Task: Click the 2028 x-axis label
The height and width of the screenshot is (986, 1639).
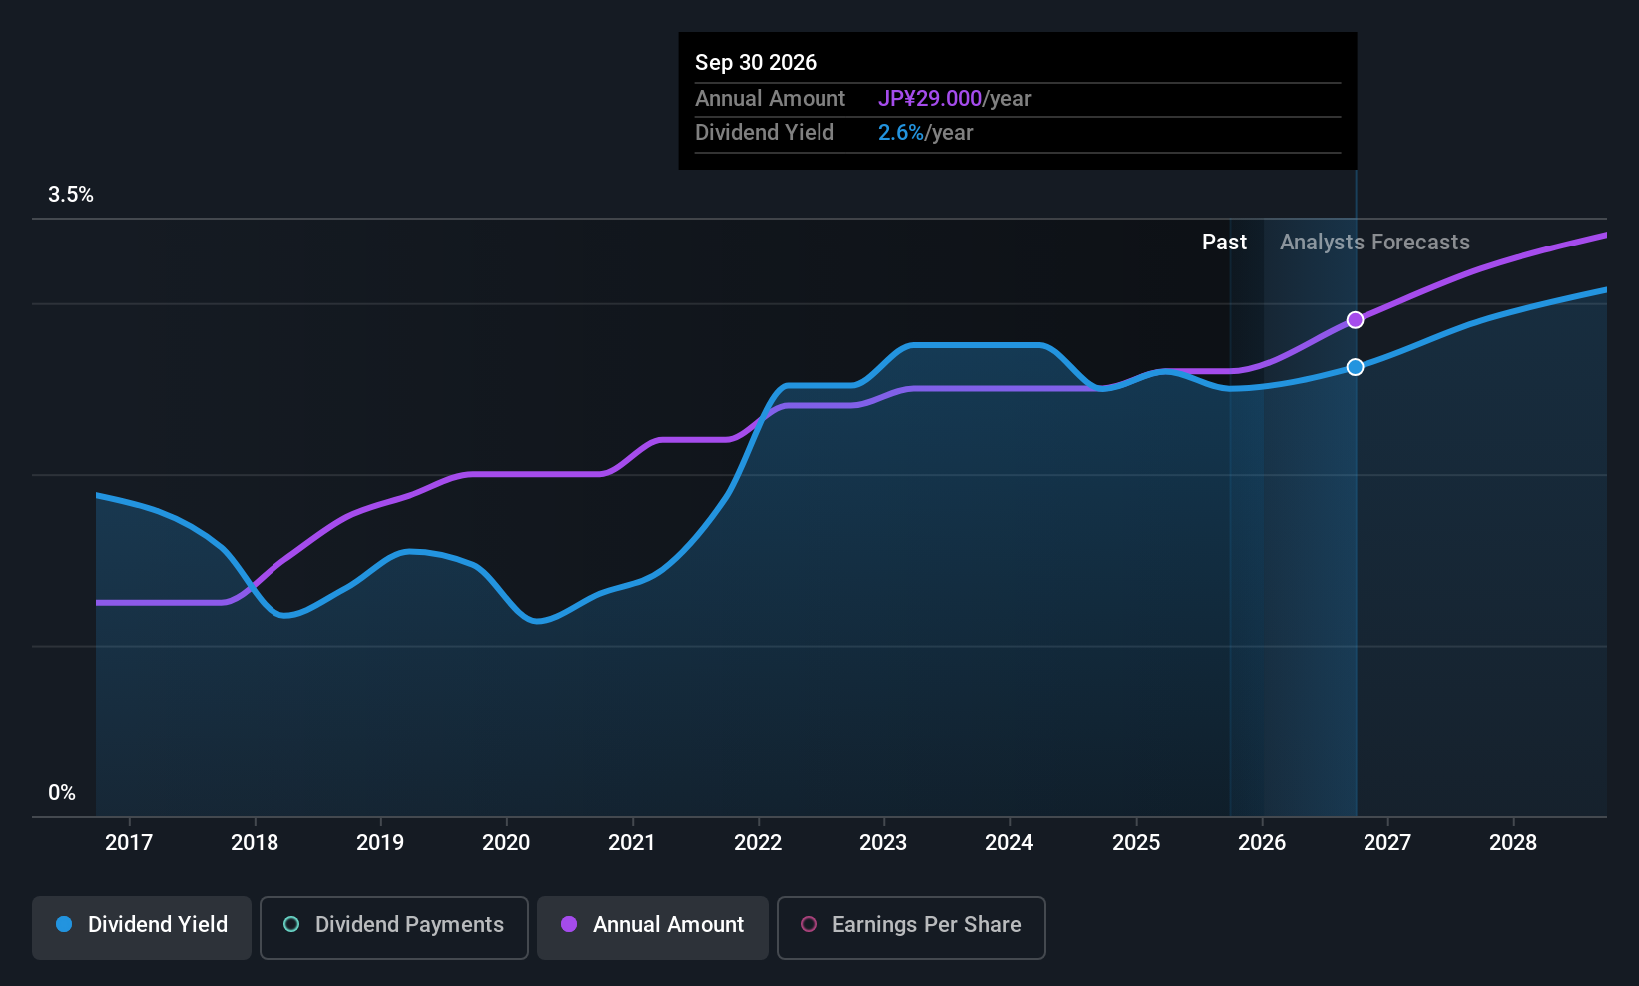Action: coord(1513,842)
